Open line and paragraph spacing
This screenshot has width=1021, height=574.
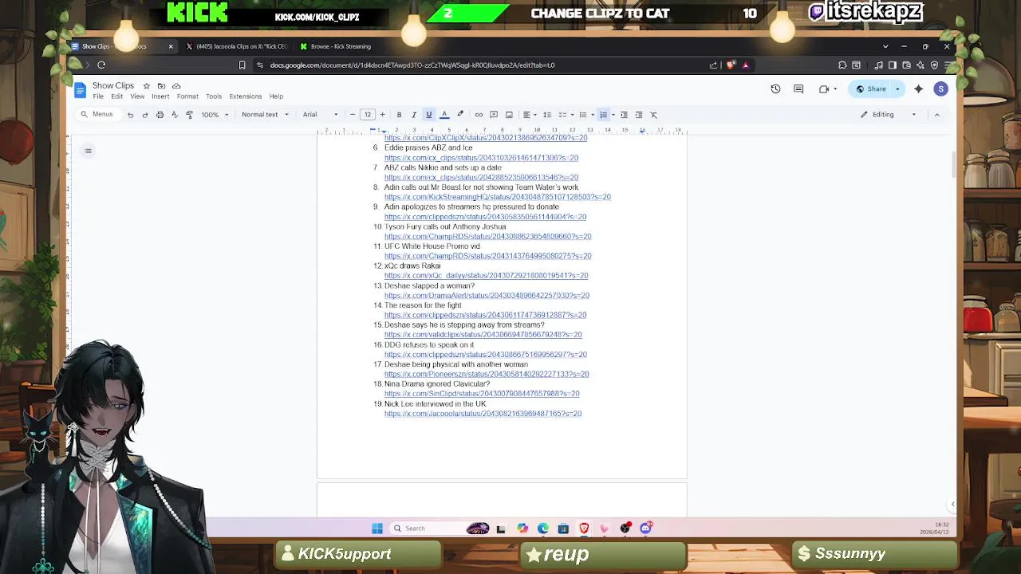pyautogui.click(x=547, y=115)
